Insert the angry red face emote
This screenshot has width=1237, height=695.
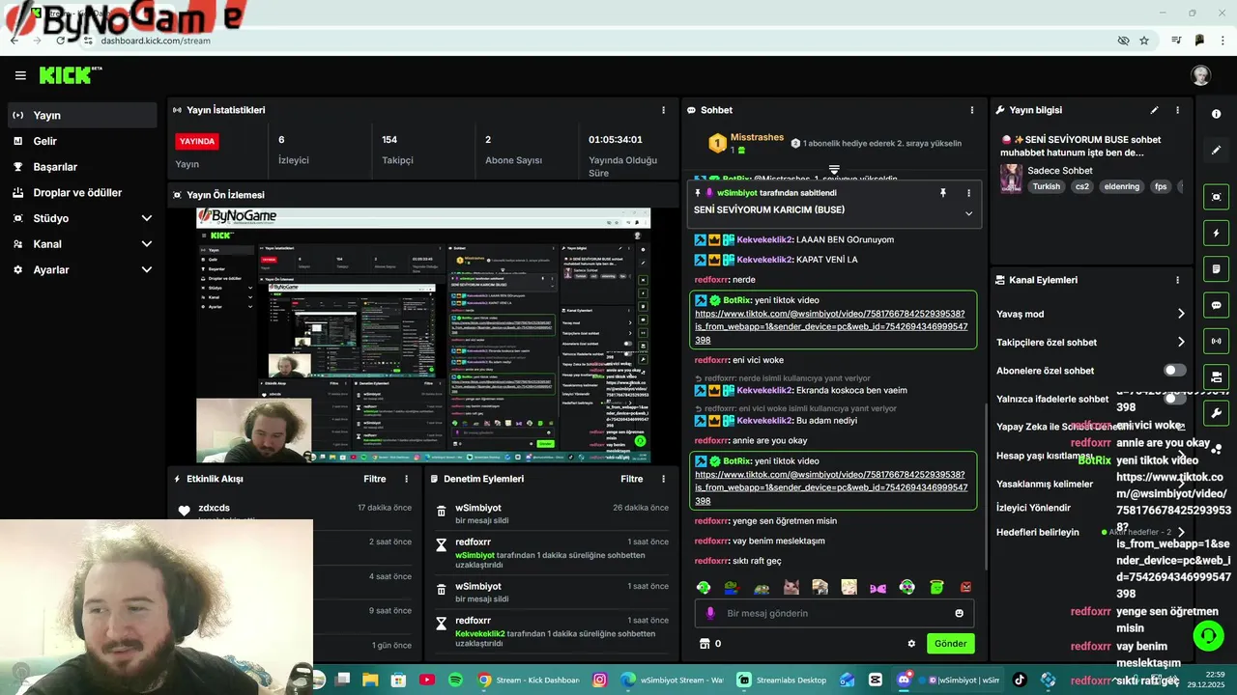(x=965, y=587)
